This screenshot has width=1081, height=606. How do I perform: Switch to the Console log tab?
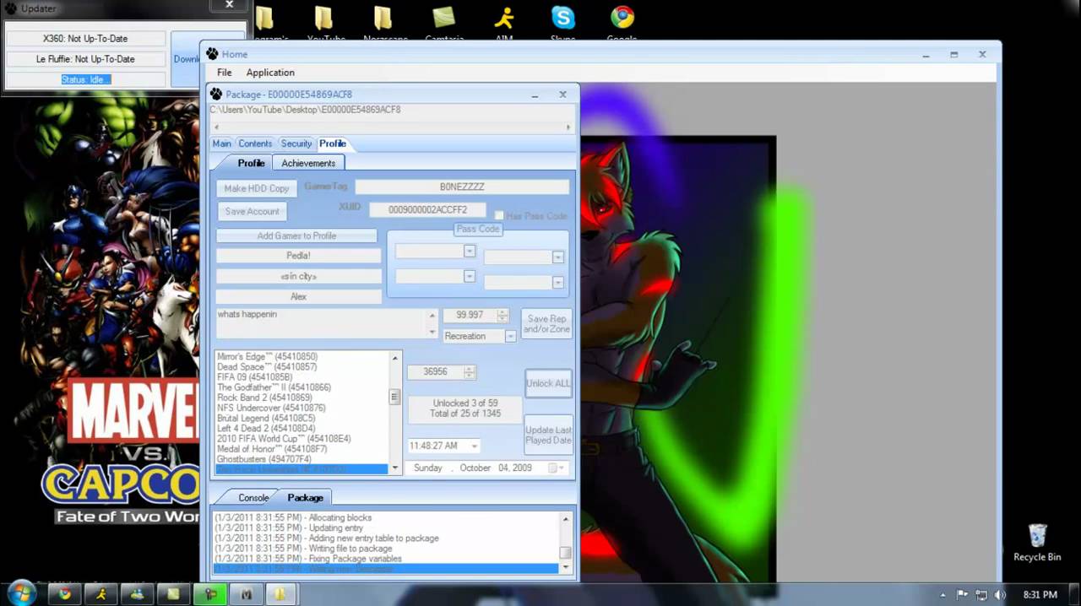pyautogui.click(x=253, y=498)
